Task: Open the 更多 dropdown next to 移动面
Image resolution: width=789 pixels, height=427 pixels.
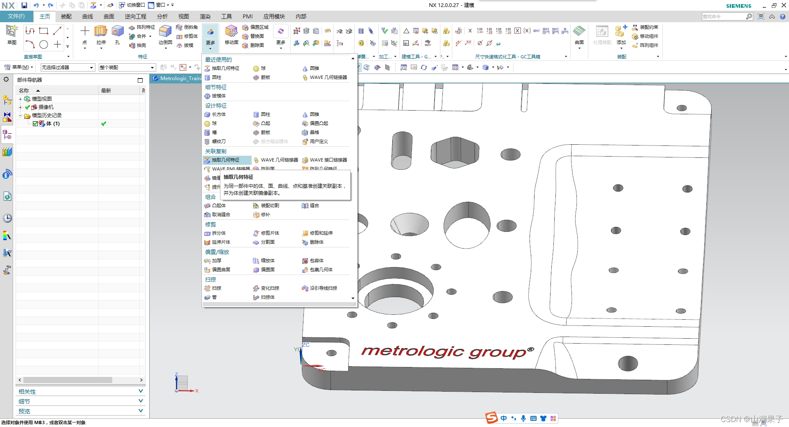Action: [281, 37]
